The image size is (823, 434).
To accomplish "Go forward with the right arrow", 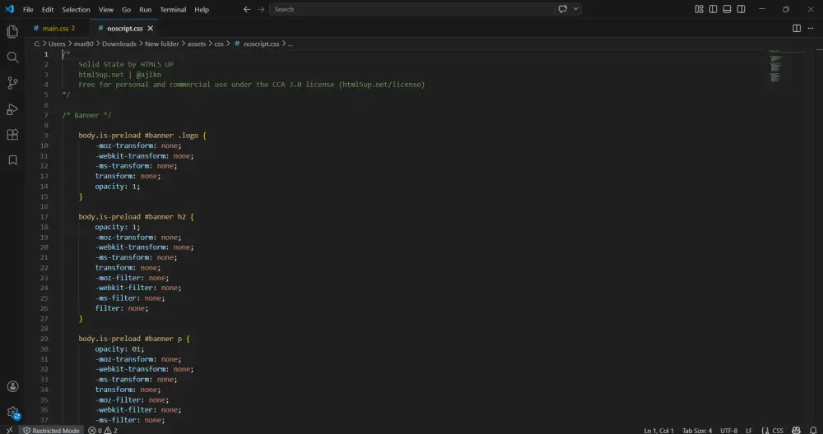I will 261,9.
